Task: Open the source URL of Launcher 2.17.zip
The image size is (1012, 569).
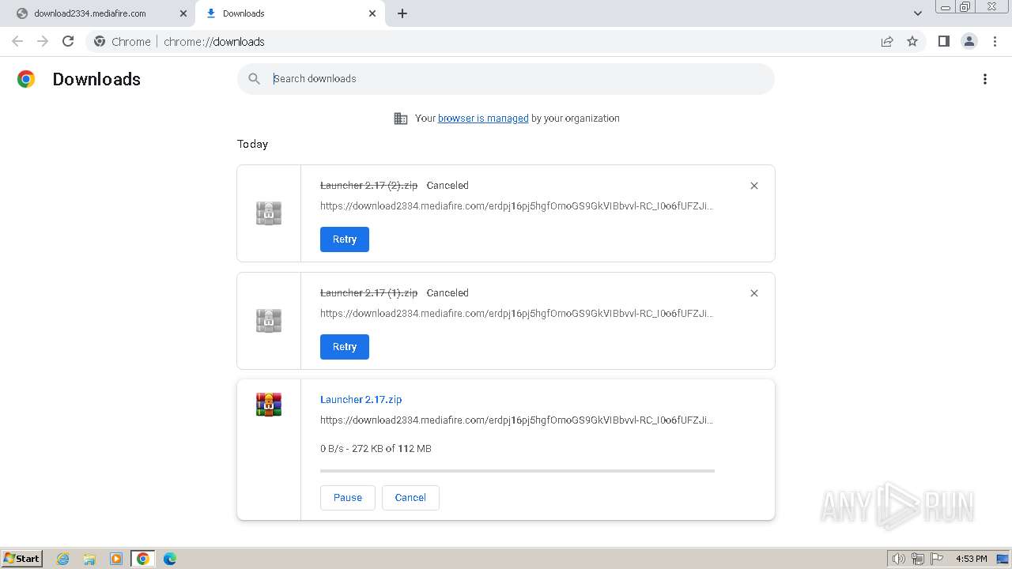Action: coord(516,420)
